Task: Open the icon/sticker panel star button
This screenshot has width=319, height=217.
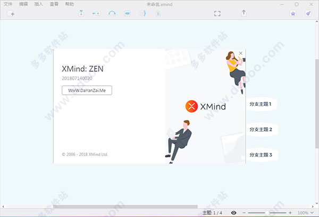Action: [293, 14]
